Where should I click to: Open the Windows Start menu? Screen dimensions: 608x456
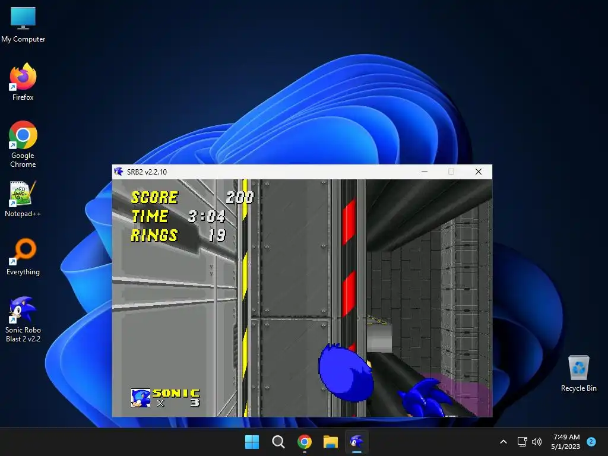252,442
